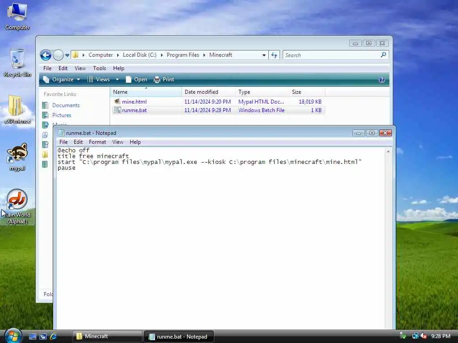Click the network tray icon
This screenshot has width=458, height=343.
pos(415,336)
